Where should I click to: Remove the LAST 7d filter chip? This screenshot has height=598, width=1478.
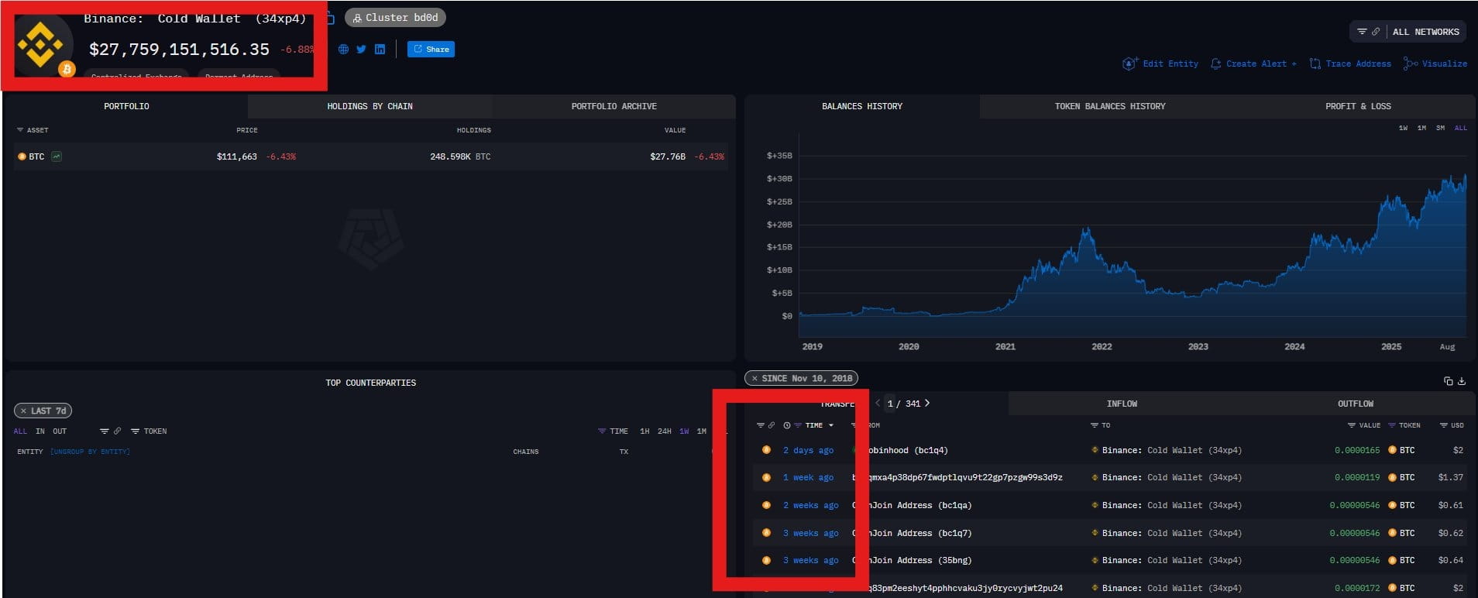[x=24, y=411]
